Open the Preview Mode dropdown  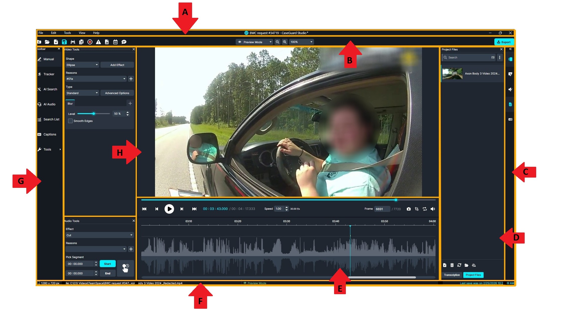click(x=254, y=42)
